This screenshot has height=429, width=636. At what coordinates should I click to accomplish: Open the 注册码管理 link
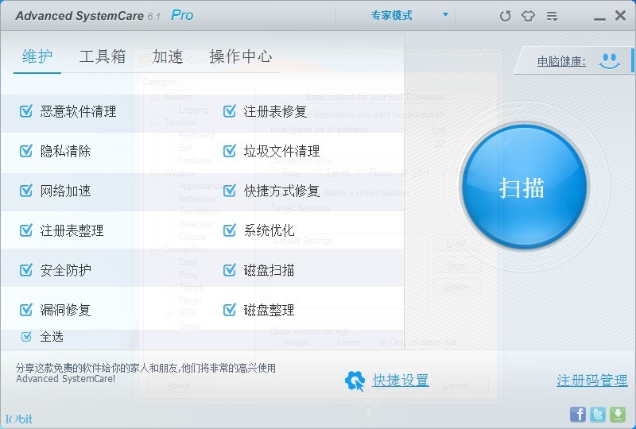(591, 381)
